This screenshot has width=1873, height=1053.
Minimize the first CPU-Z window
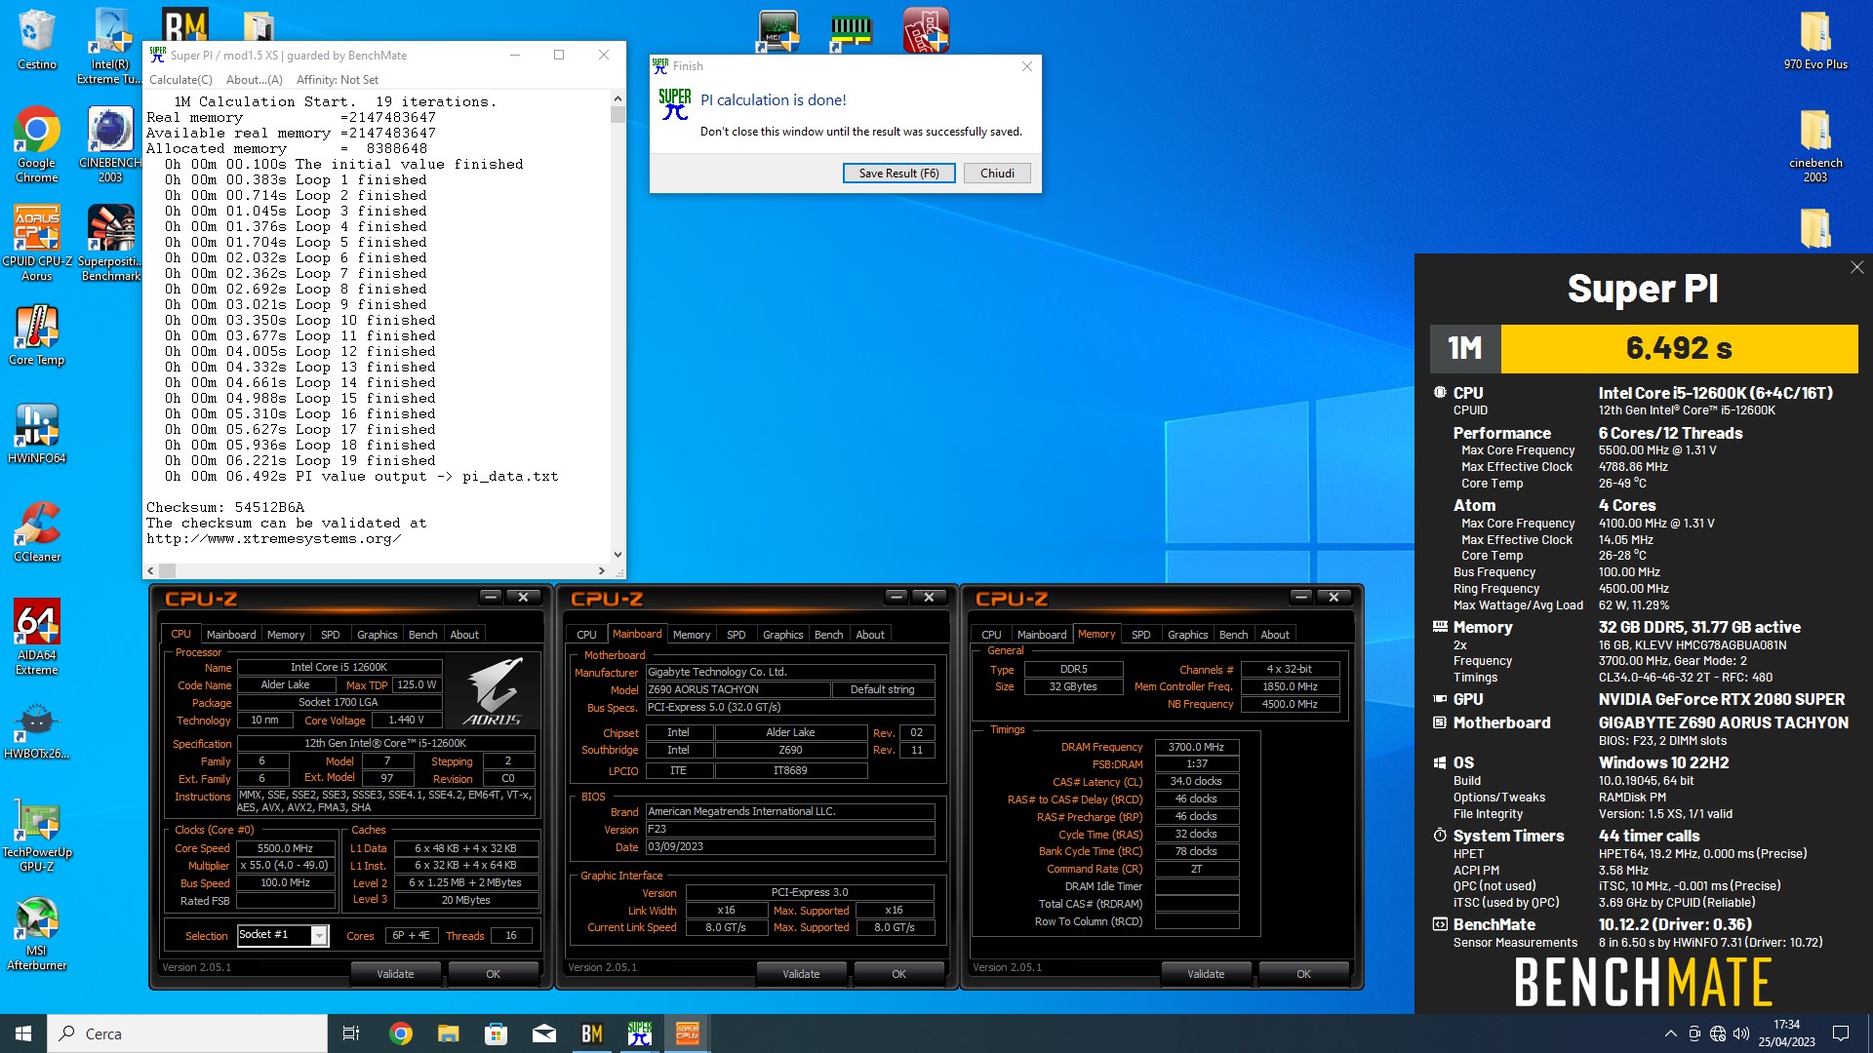491,597
